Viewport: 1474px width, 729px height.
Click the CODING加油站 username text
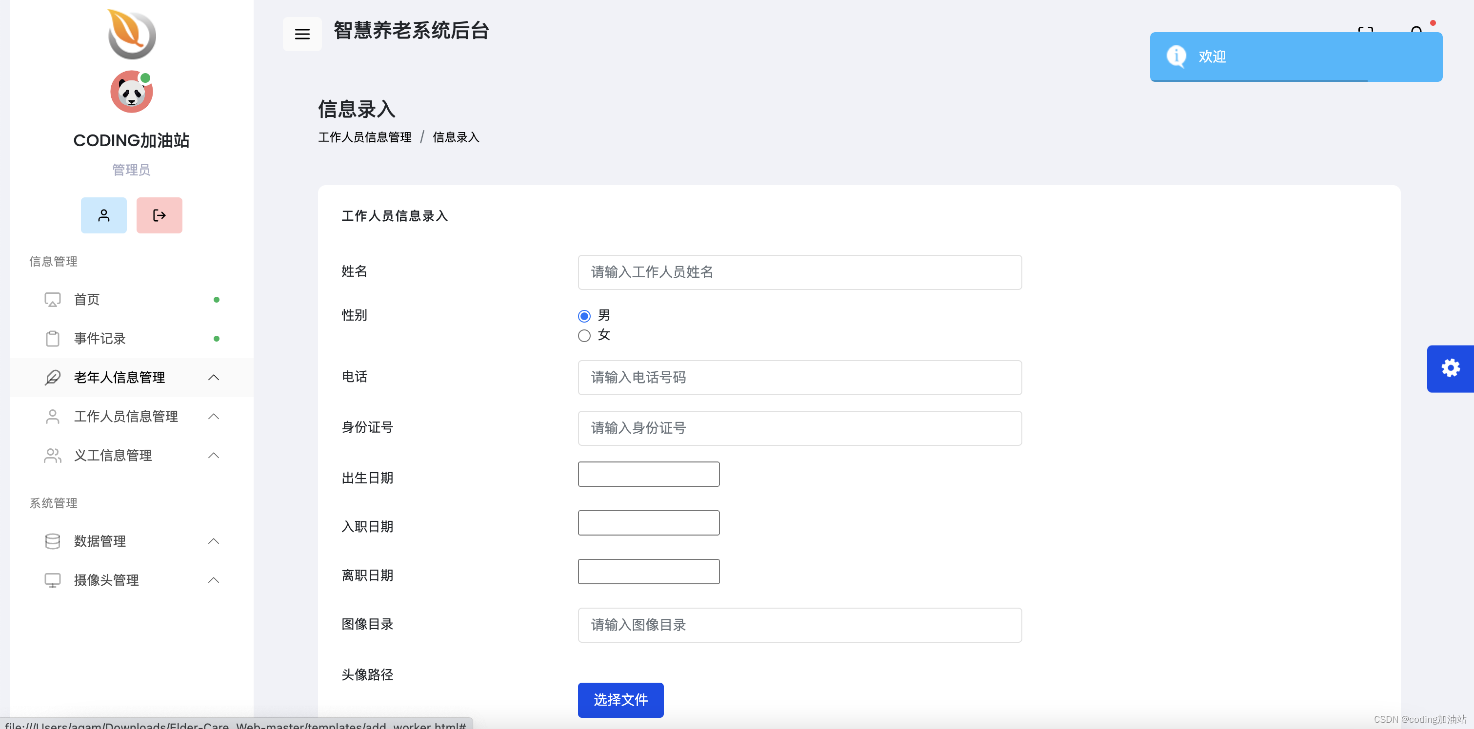(132, 141)
